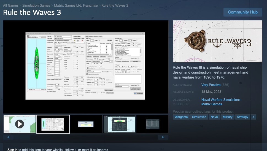Click the left arrow of thumbnail strip

click(x=8, y=137)
